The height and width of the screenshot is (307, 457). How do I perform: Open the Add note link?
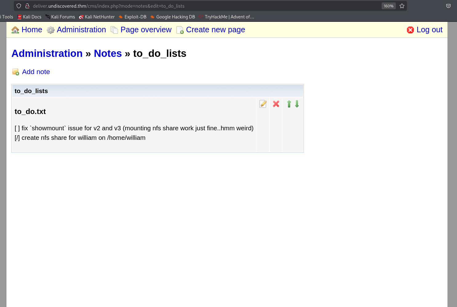pyautogui.click(x=36, y=72)
